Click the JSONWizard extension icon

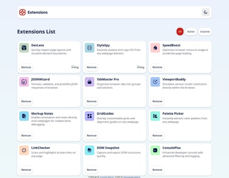24,82
